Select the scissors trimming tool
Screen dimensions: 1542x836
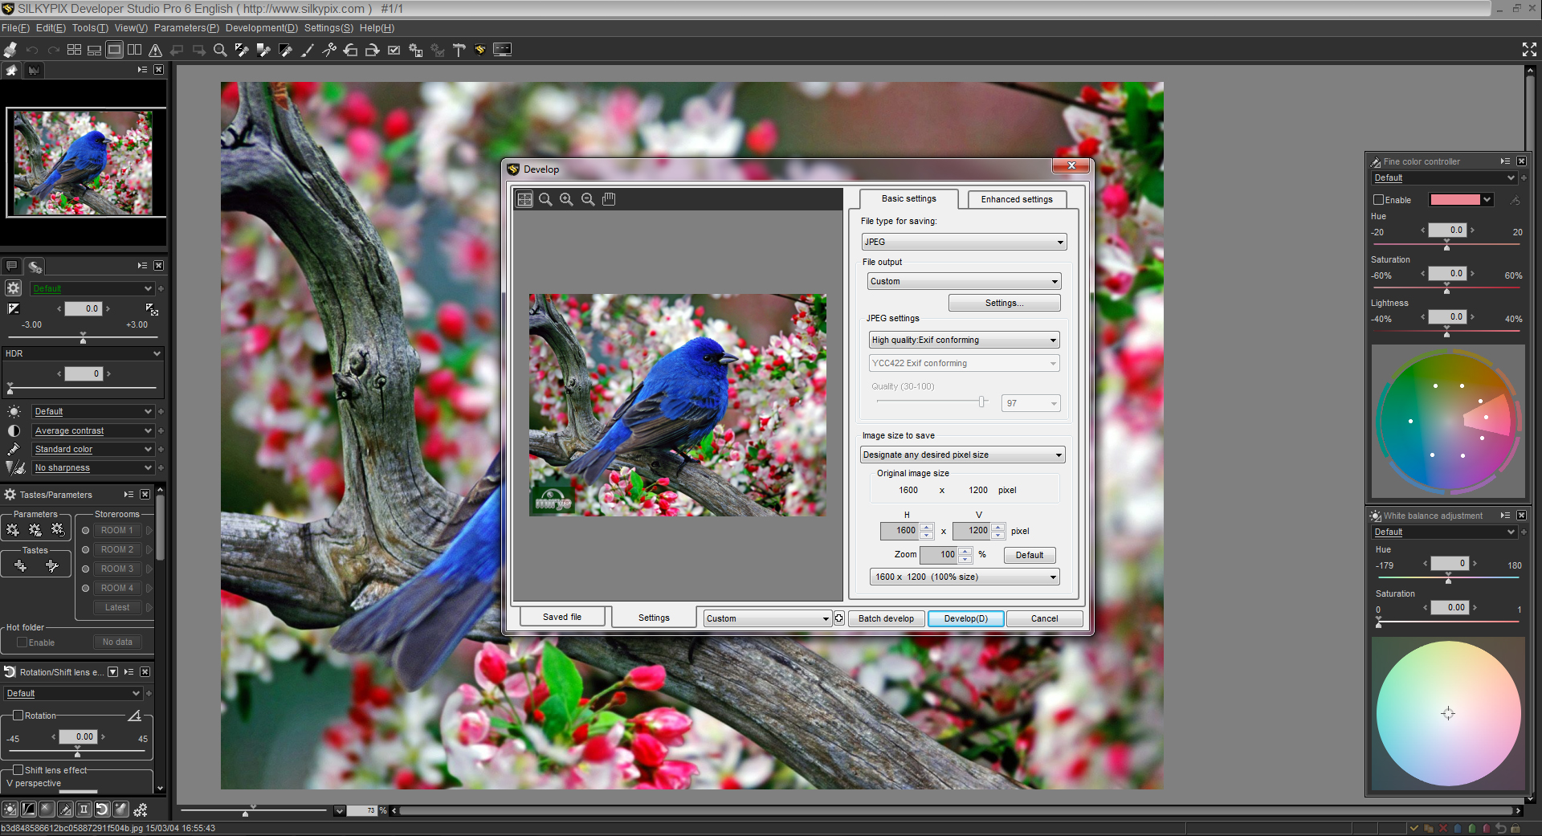pyautogui.click(x=329, y=50)
